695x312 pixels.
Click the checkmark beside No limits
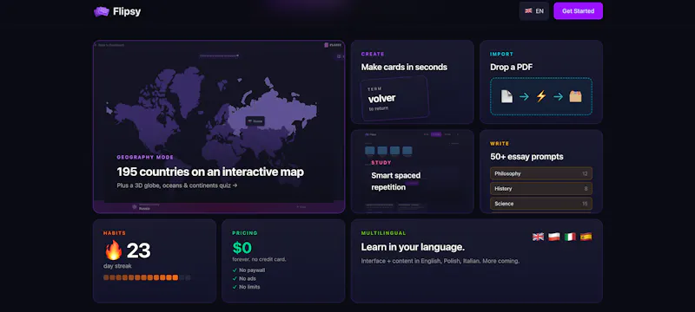point(235,287)
